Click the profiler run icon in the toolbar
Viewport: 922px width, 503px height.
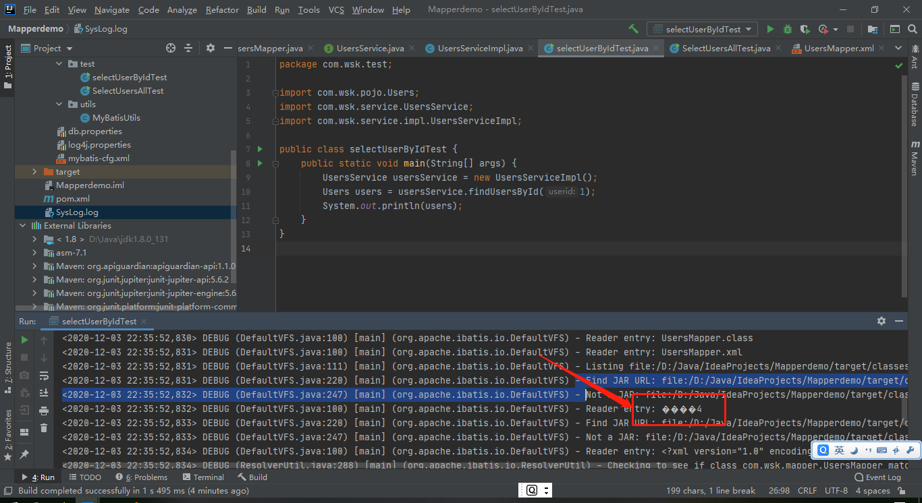point(823,29)
